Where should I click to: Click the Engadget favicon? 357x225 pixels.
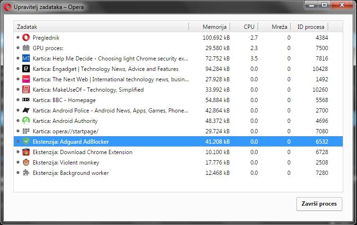26,69
